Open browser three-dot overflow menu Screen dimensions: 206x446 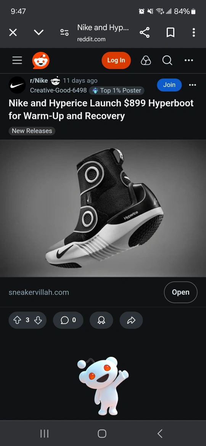tap(193, 33)
